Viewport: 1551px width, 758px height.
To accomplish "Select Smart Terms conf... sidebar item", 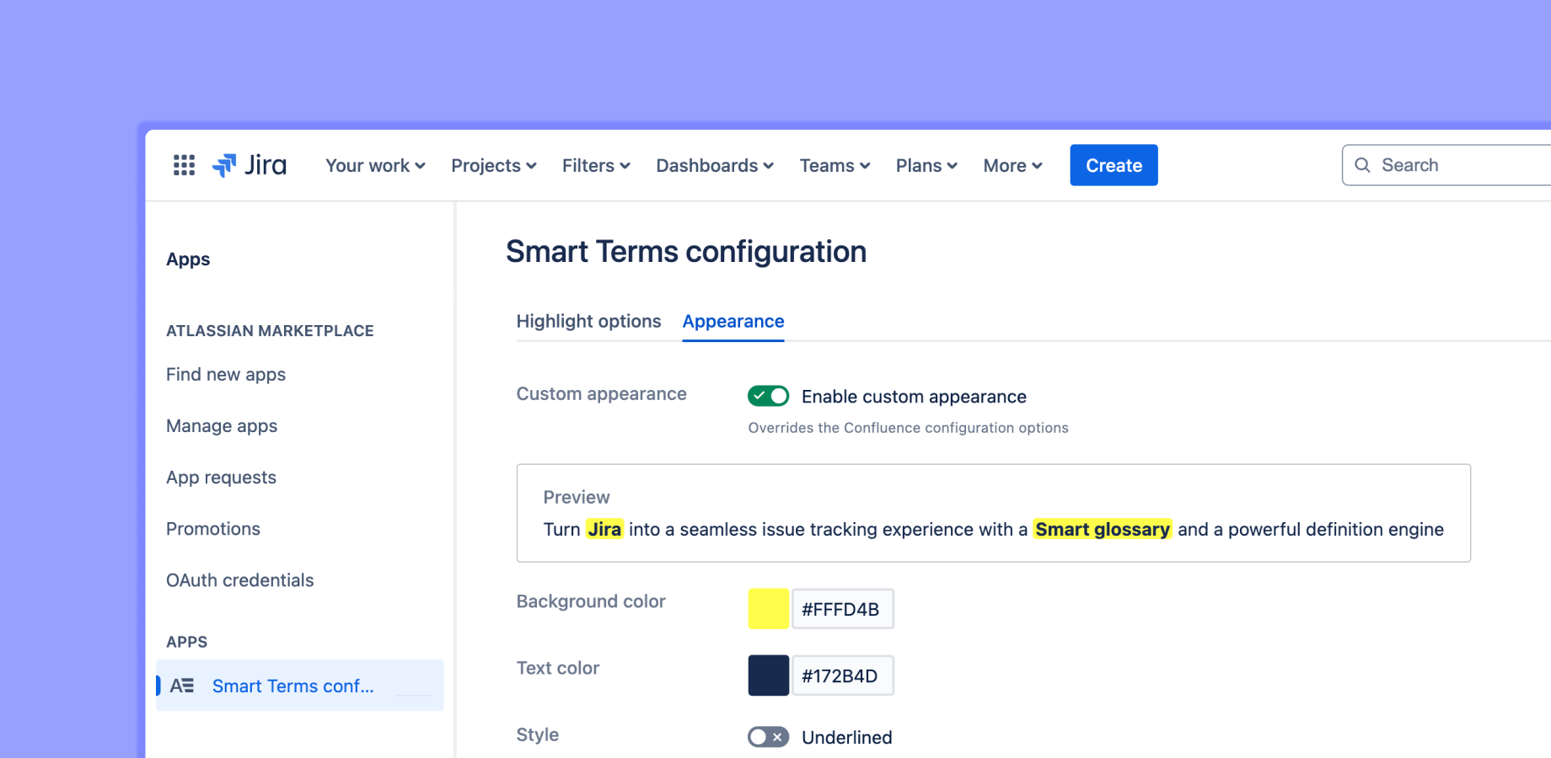I will click(x=299, y=686).
